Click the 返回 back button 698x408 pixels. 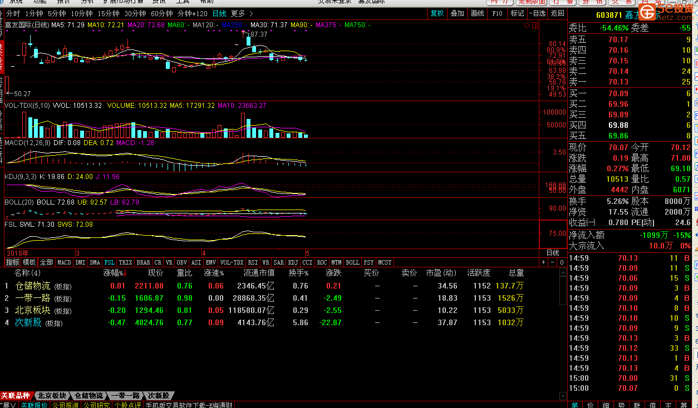(557, 13)
